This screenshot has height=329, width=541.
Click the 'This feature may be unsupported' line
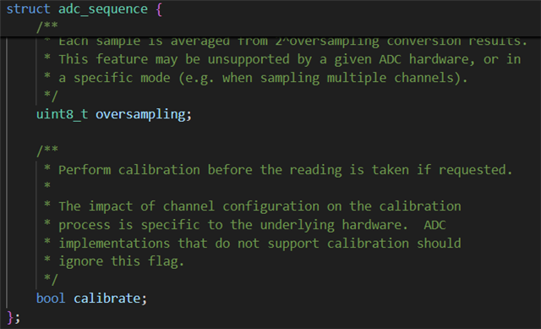click(x=282, y=59)
